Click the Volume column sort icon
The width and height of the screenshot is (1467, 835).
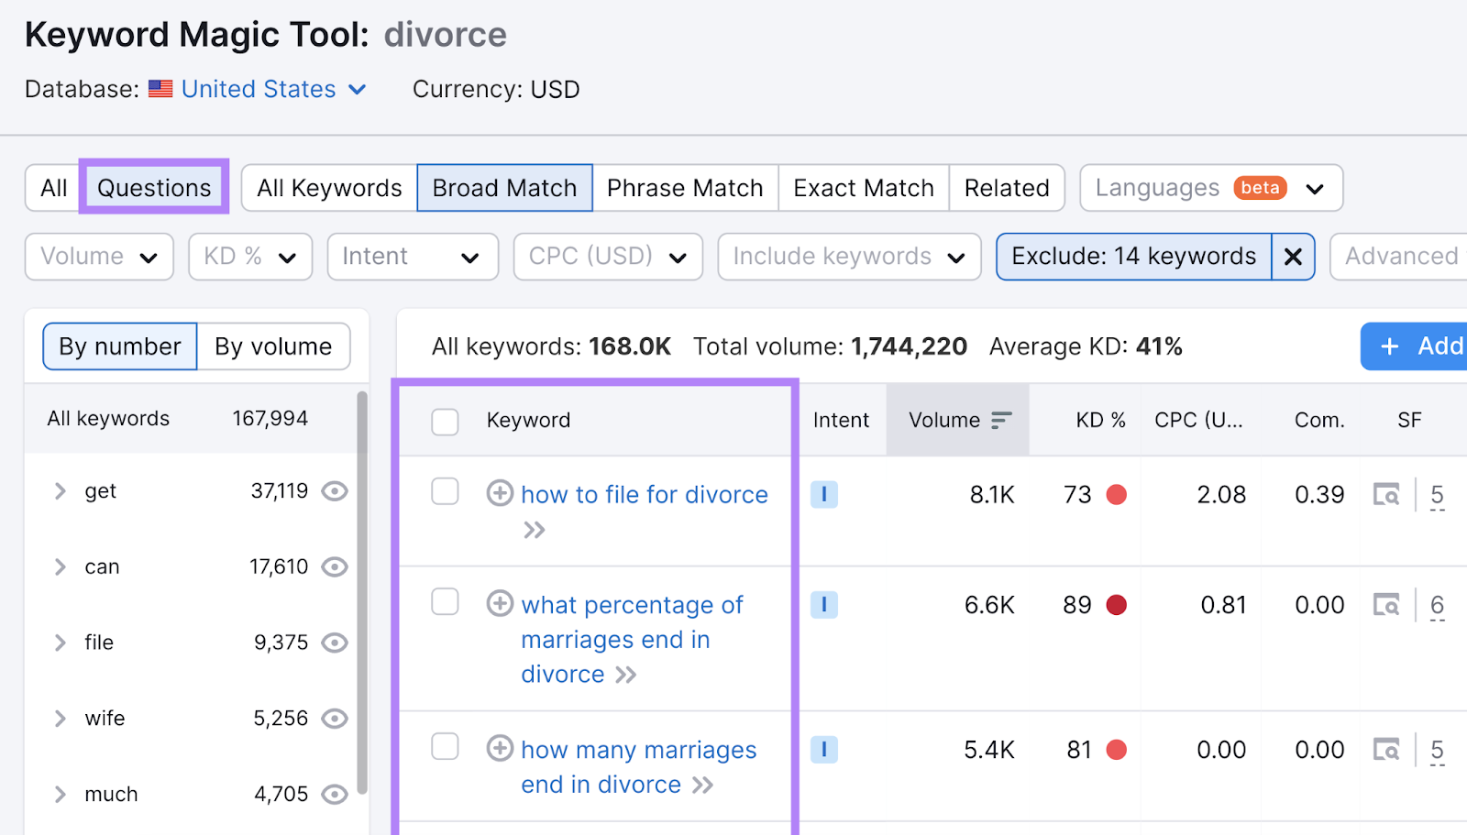[x=1001, y=420]
